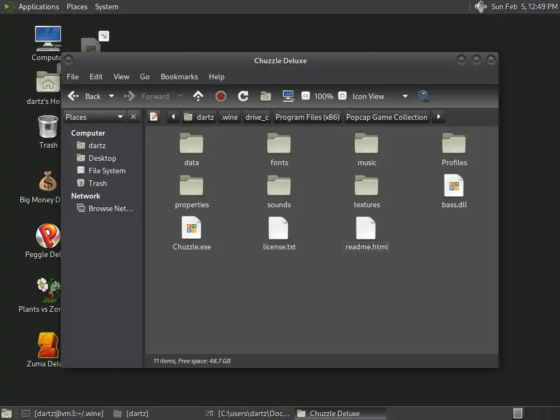This screenshot has width=560, height=420.
Task: Switch to the C:\users\dartz\Doc taskbar window
Action: (x=248, y=413)
